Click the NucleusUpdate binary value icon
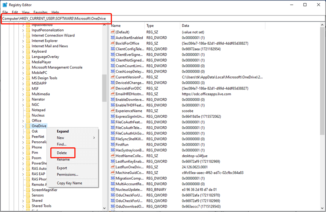Image resolution: width=326 pixels, height=212 pixels. 113,189
